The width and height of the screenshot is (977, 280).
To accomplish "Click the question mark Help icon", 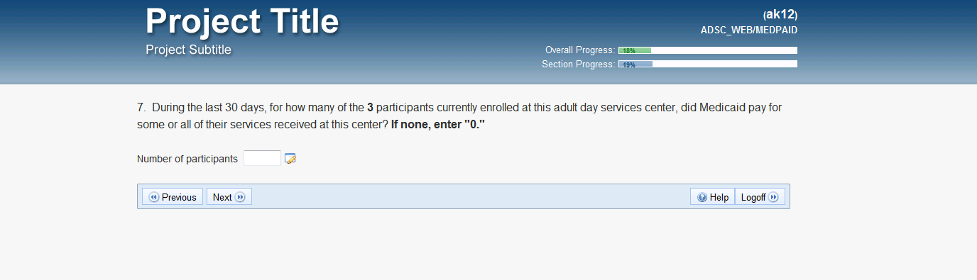I will (702, 197).
